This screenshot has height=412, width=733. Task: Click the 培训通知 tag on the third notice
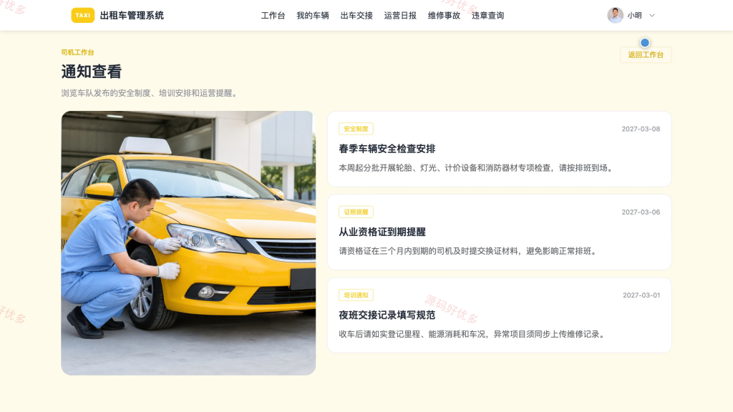(356, 295)
